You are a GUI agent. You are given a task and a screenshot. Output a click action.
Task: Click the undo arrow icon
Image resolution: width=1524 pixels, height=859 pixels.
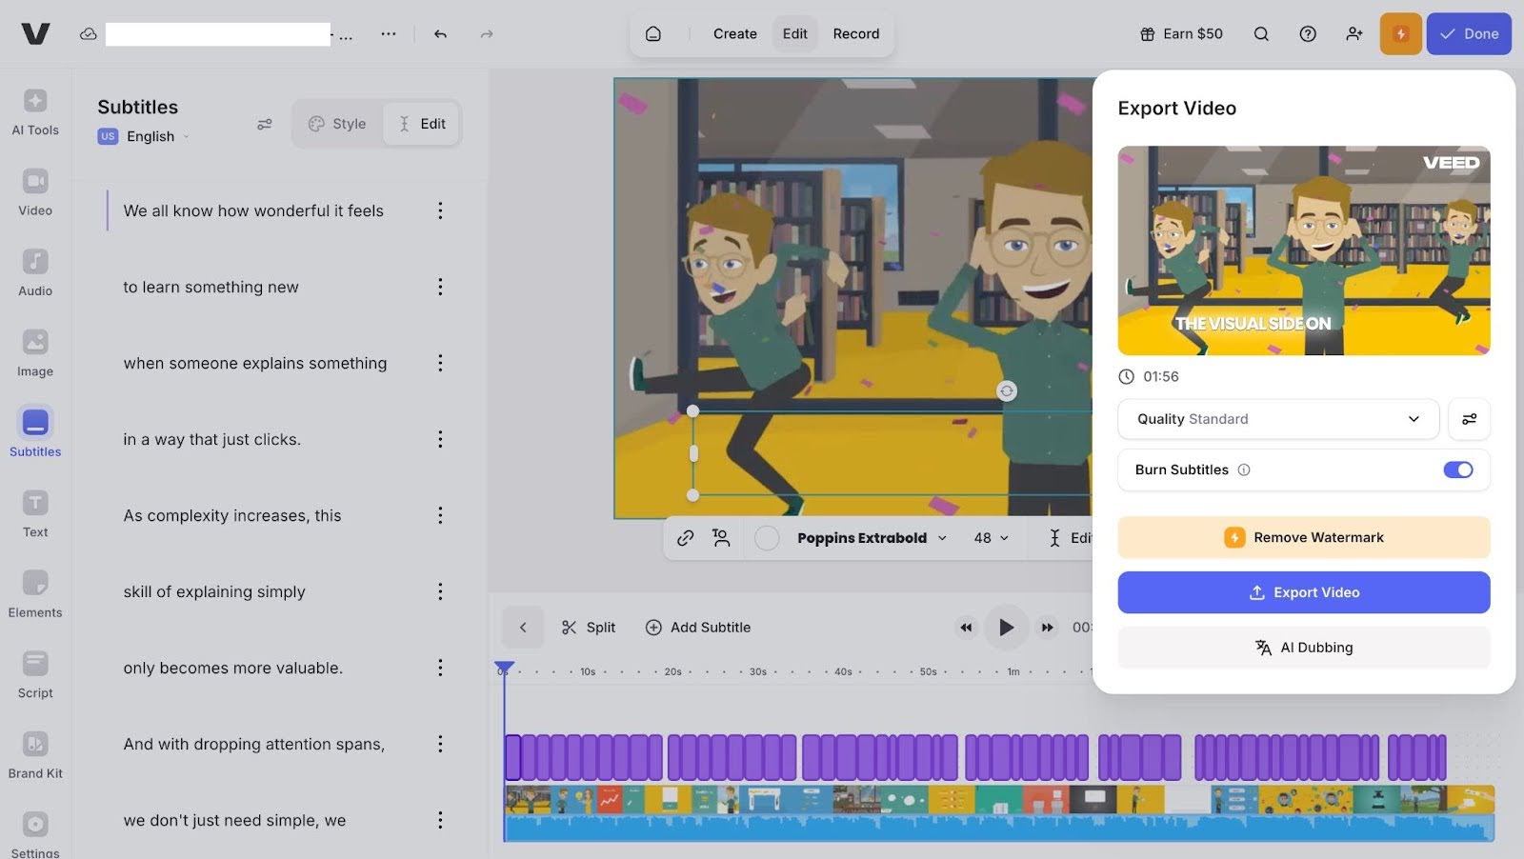coord(440,34)
